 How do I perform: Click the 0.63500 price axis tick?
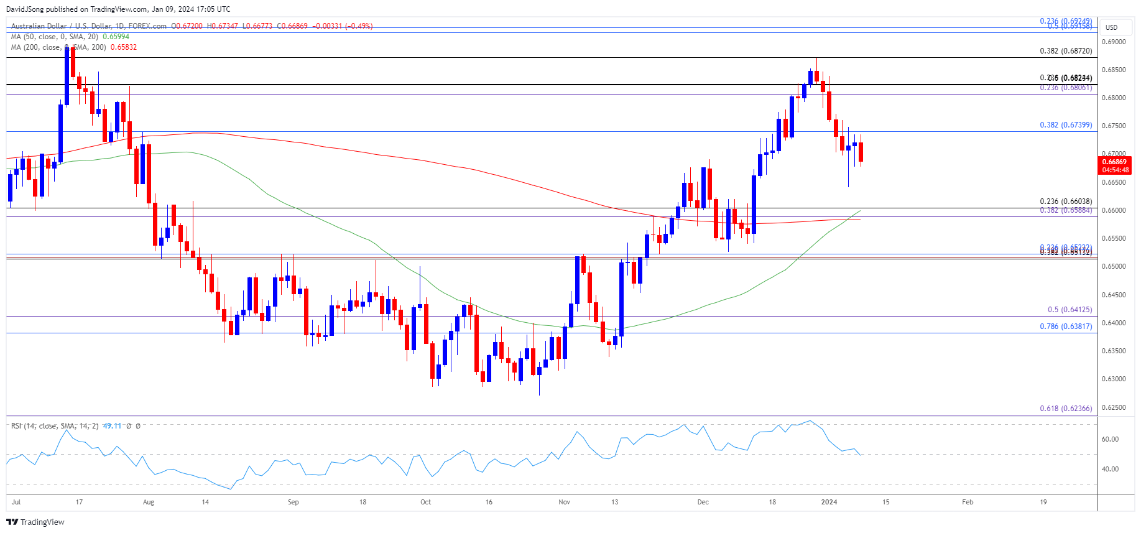1114,351
